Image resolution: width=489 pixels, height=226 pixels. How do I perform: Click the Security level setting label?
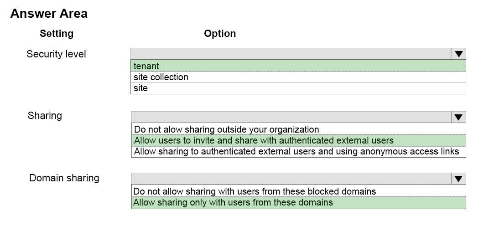click(56, 54)
